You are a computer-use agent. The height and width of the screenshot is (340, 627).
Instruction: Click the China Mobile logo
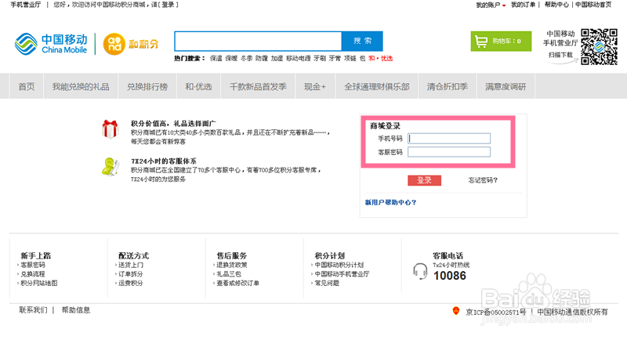[x=51, y=44]
